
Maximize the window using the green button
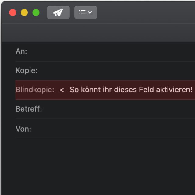click(x=36, y=12)
